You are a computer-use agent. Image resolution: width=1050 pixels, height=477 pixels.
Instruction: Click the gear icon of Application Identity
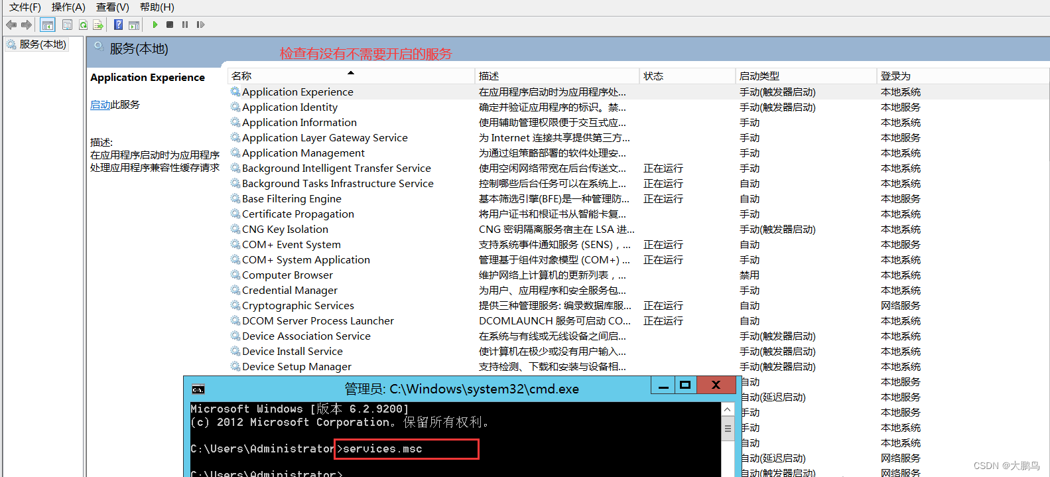tap(235, 107)
